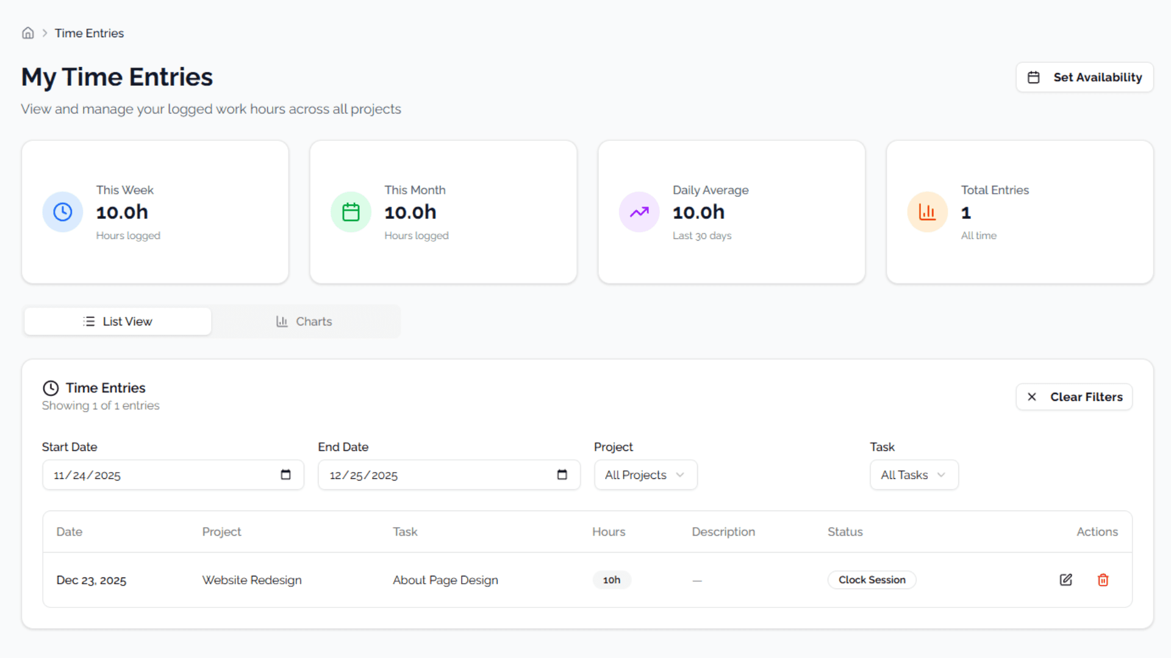Click the trending-up icon on Daily Average card
1171x658 pixels.
(639, 212)
